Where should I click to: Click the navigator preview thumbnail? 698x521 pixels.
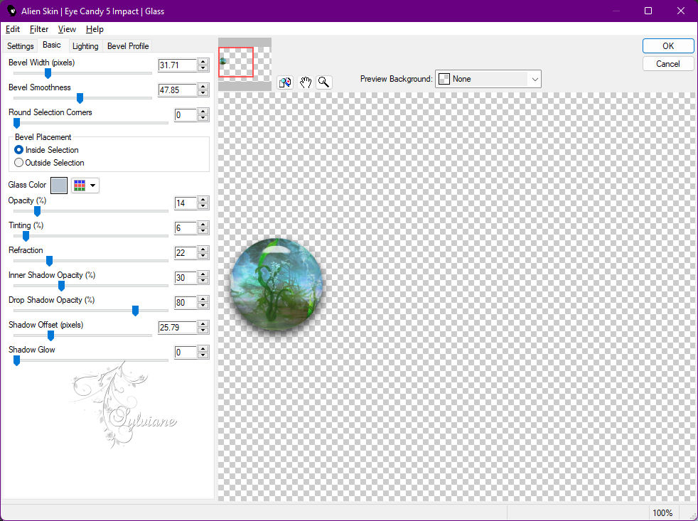click(245, 64)
